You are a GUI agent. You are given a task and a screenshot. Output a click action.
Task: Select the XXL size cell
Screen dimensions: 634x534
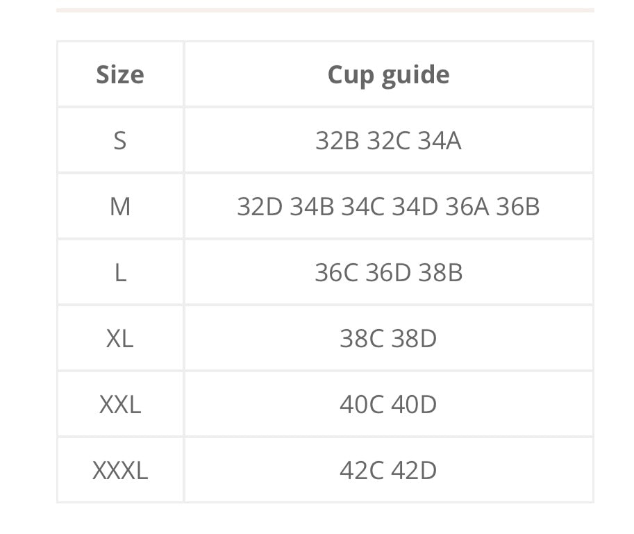(x=120, y=404)
